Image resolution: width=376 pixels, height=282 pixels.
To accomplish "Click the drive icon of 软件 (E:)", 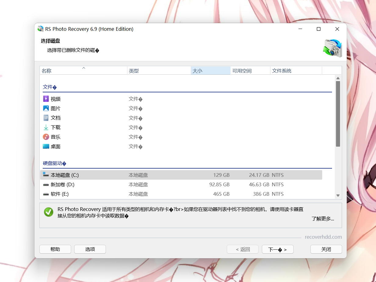I will pos(46,194).
